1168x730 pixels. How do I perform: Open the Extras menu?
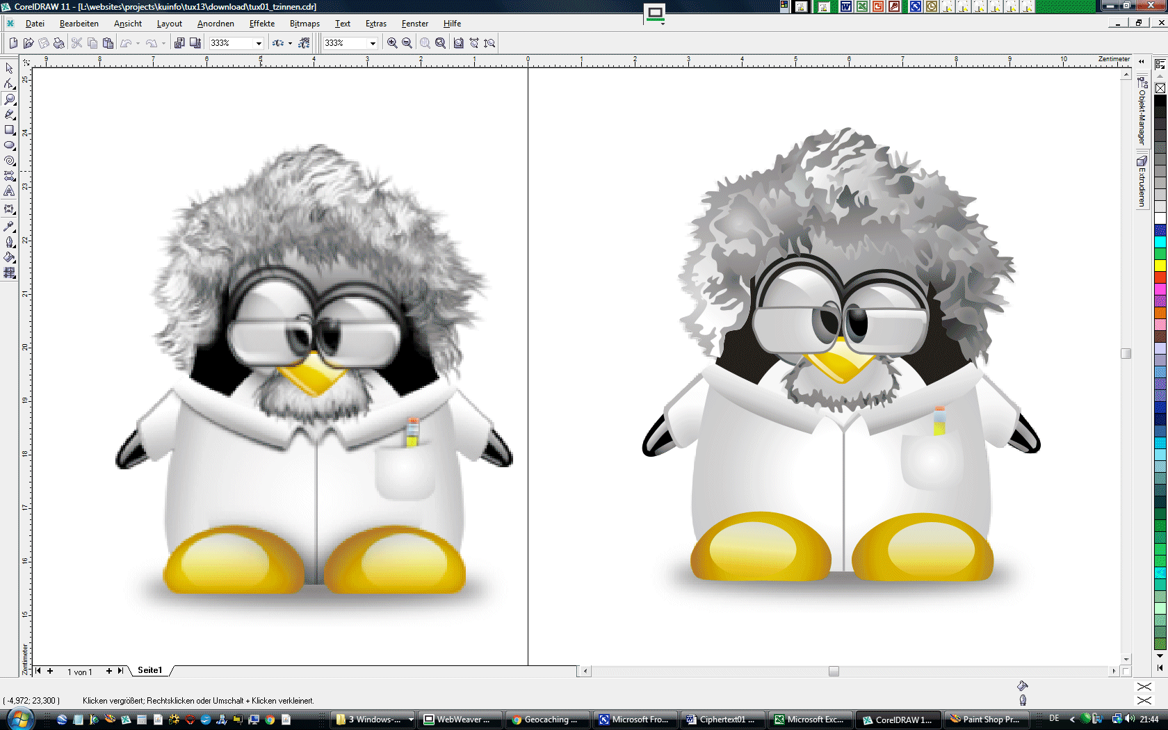(376, 24)
